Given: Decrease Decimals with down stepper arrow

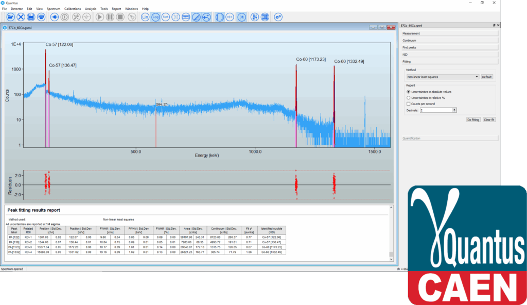Looking at the screenshot, I should pos(454,111).
